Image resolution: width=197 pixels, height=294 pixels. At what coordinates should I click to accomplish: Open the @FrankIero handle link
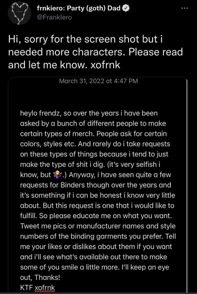(54, 18)
